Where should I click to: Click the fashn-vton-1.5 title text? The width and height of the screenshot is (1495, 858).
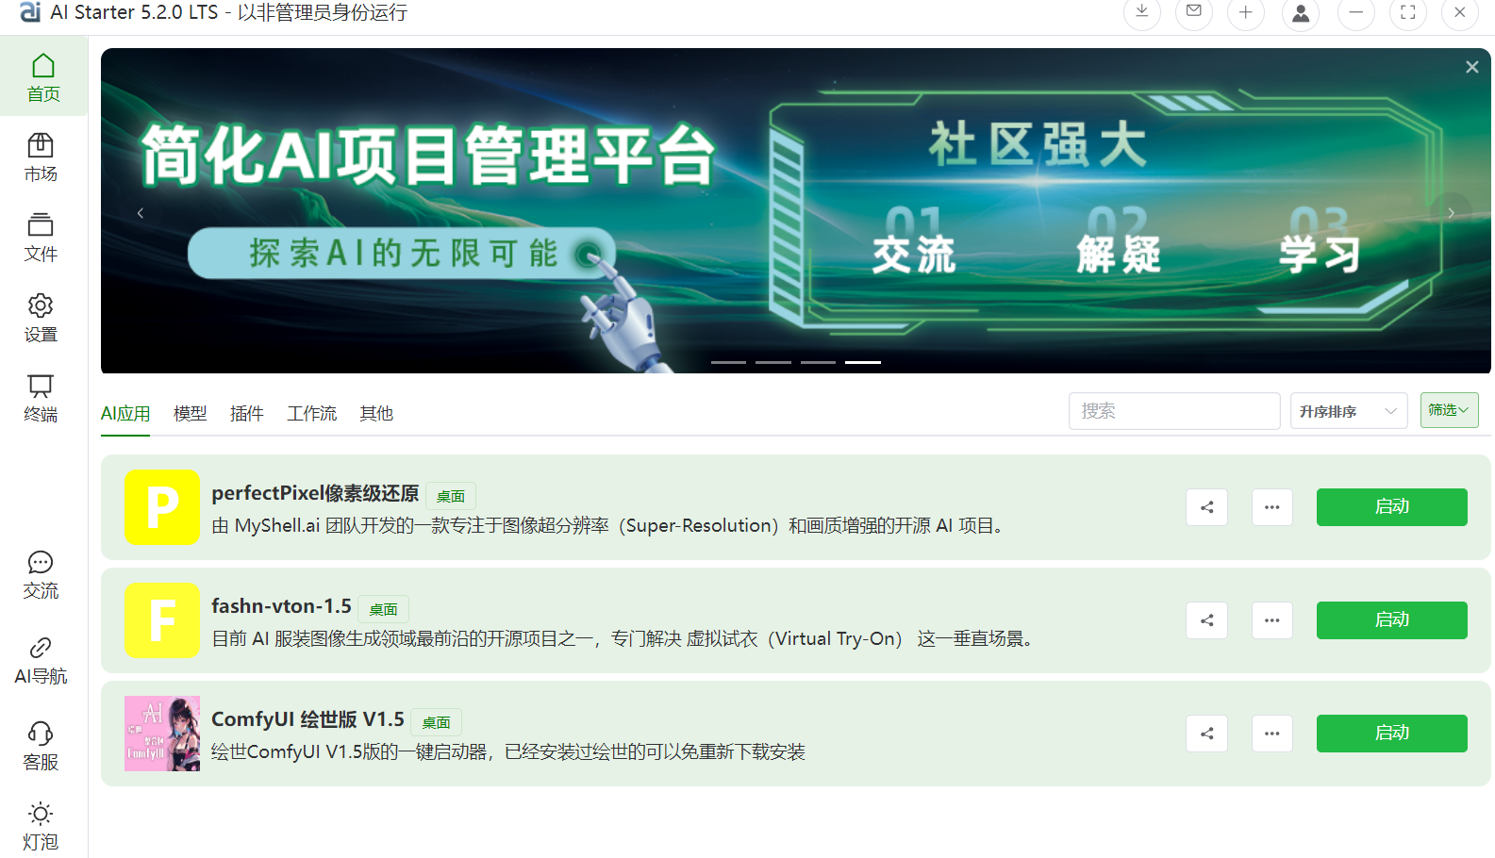click(x=281, y=606)
